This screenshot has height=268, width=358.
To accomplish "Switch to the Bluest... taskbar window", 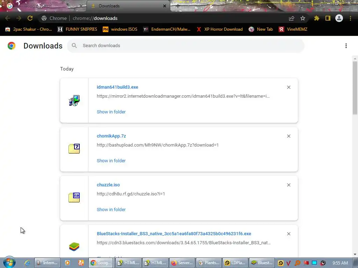I will click(262, 263).
